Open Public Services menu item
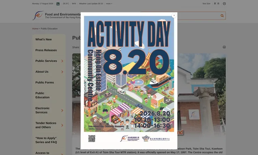This screenshot has height=155, width=258. point(46,61)
